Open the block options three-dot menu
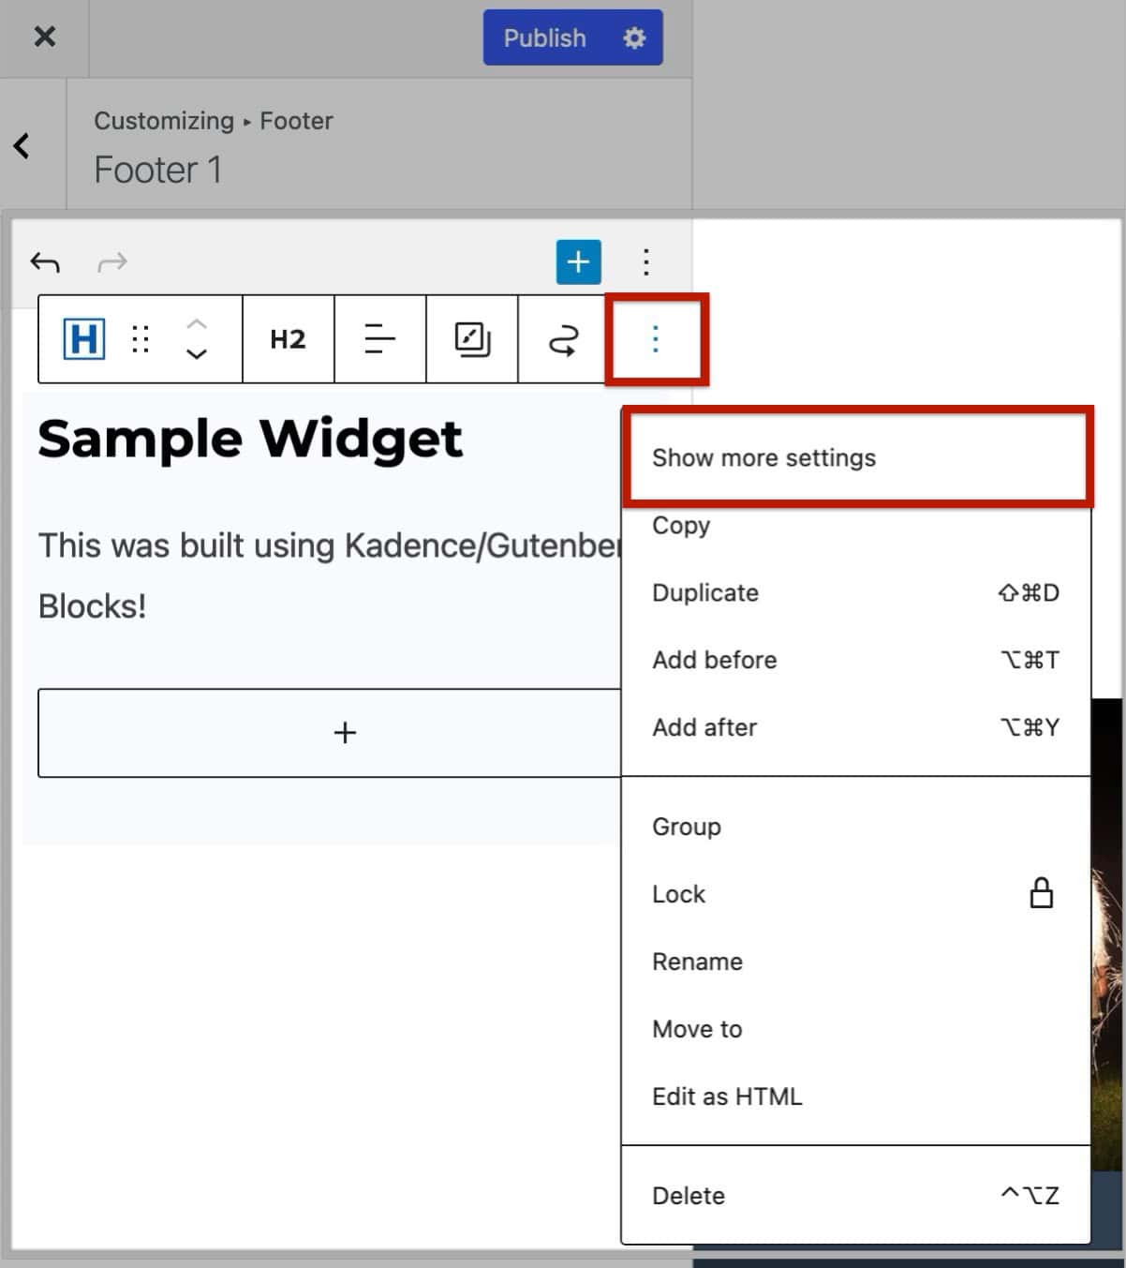The image size is (1126, 1268). pos(655,339)
